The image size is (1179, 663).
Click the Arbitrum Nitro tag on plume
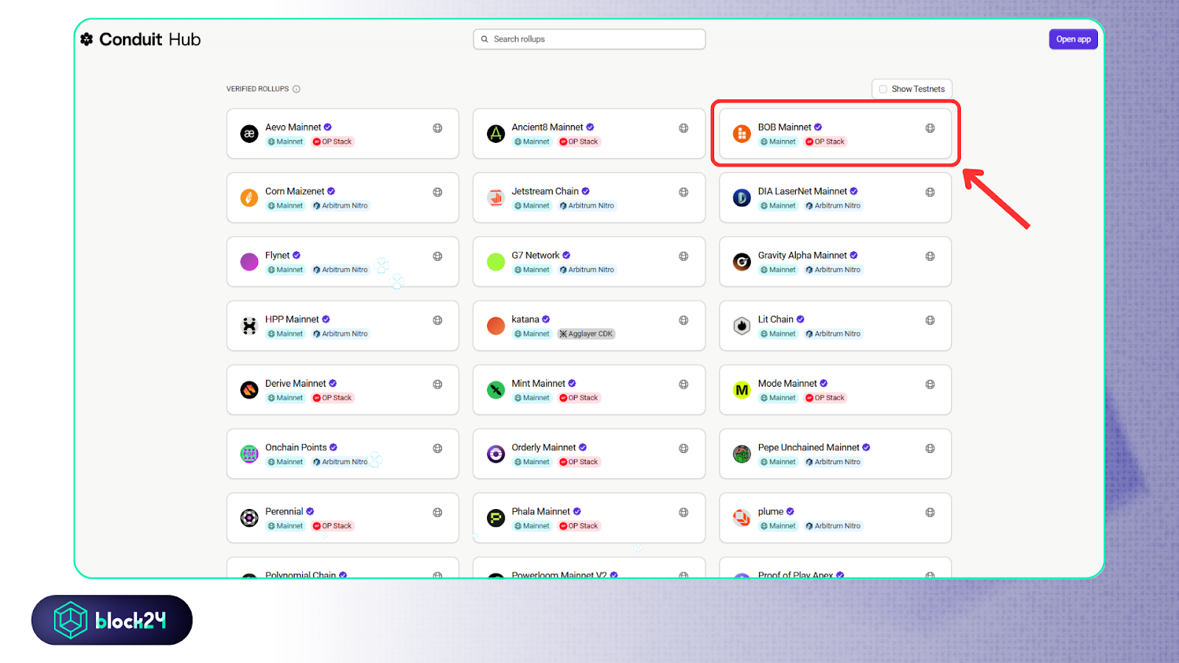(x=833, y=526)
